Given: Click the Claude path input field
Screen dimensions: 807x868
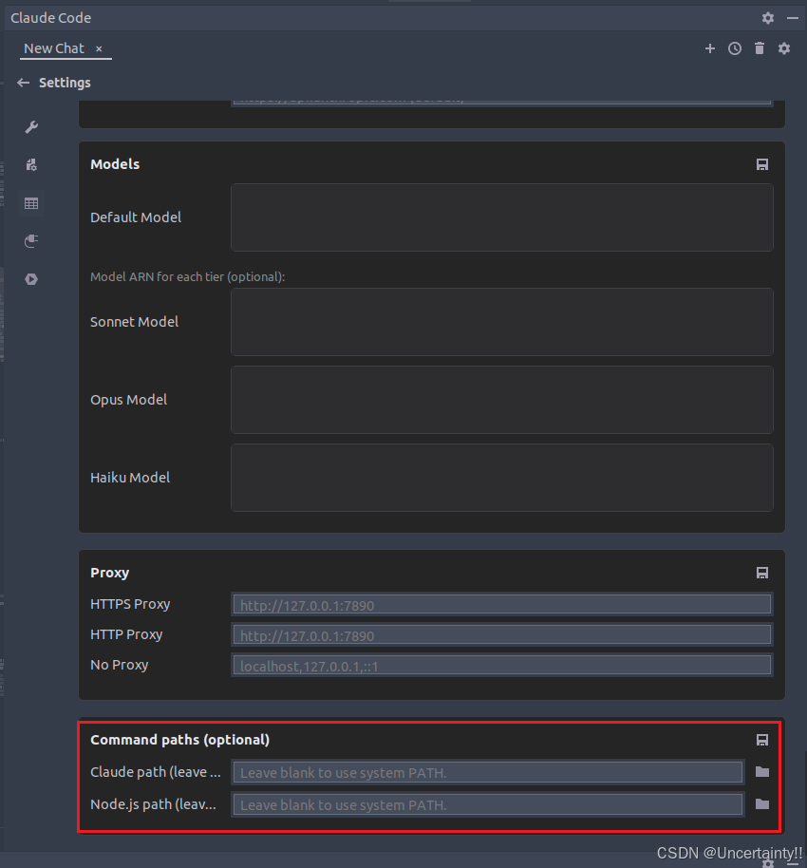Looking at the screenshot, I should (488, 772).
